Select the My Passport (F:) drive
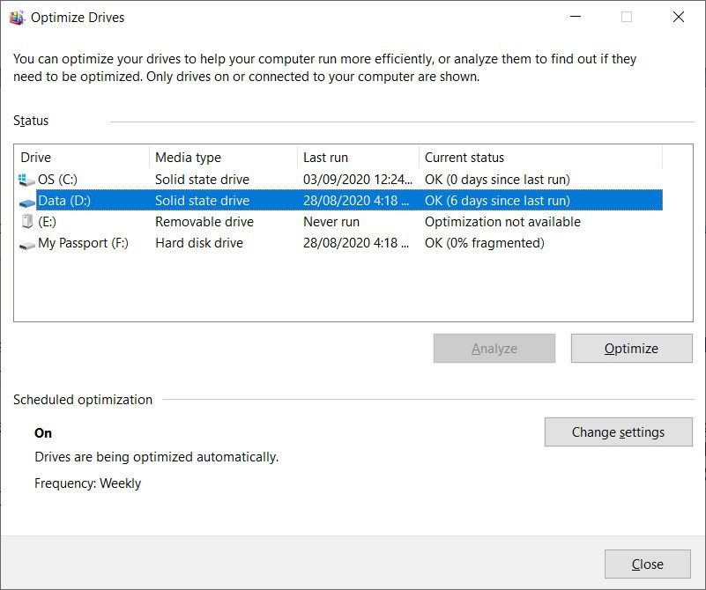Screen dimensions: 706x590 (83, 243)
